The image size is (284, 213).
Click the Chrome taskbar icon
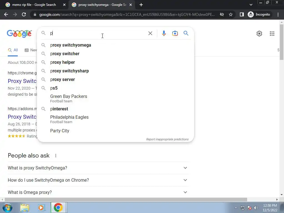pos(58,207)
